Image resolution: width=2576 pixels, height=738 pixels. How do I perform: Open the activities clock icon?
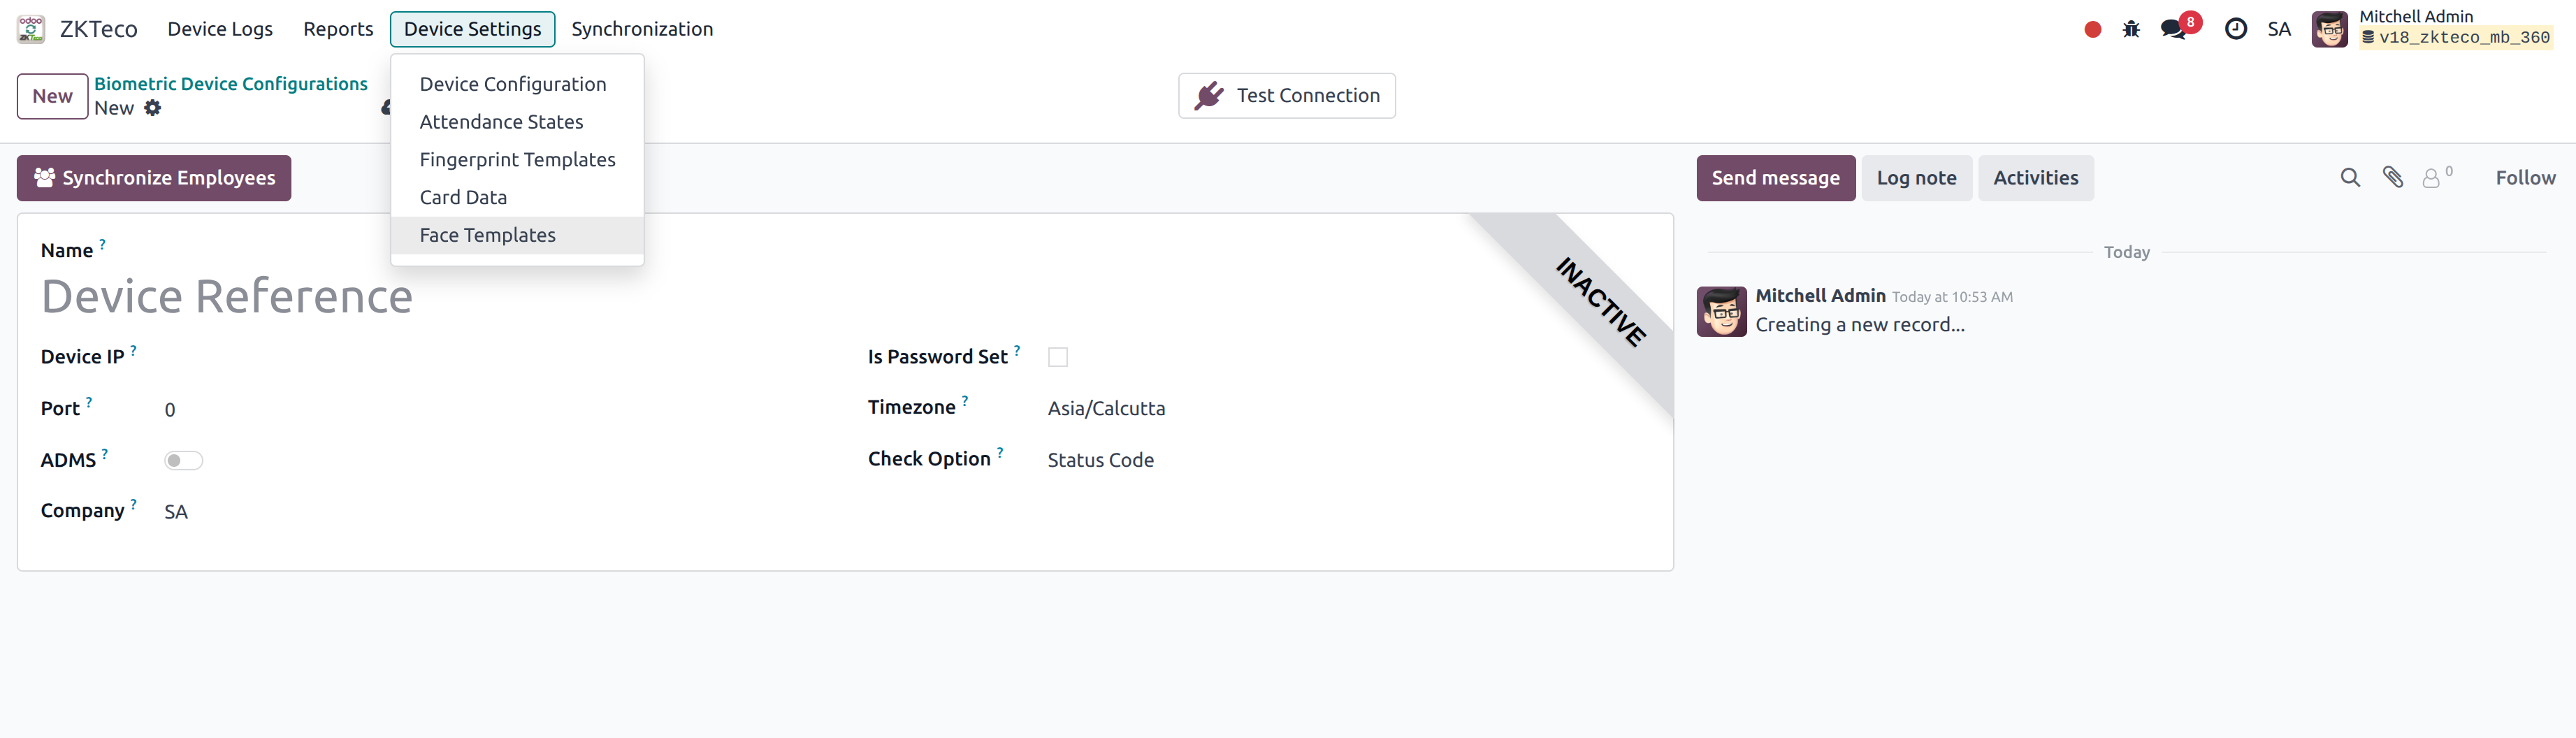click(2235, 30)
